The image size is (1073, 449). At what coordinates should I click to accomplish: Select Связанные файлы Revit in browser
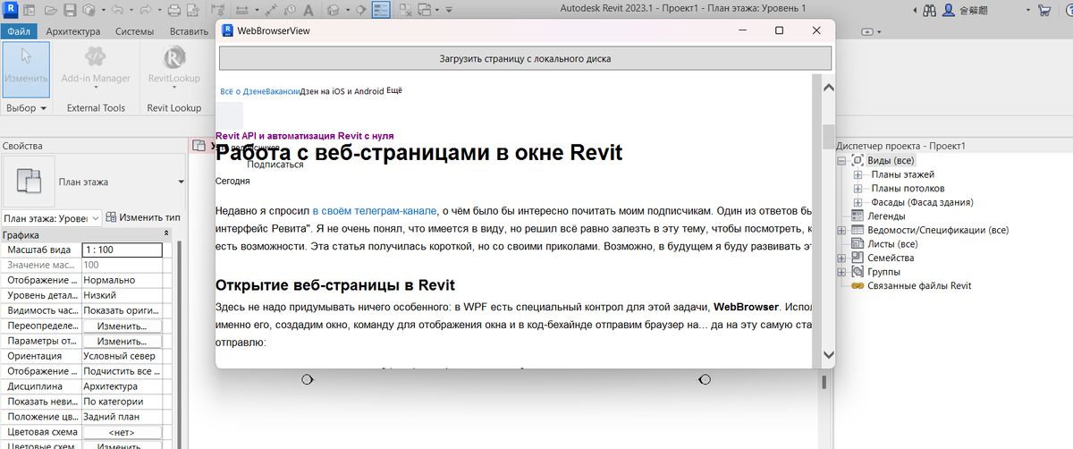(919, 286)
